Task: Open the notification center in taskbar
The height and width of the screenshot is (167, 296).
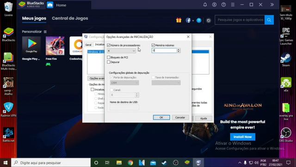Action: [x=288, y=163]
